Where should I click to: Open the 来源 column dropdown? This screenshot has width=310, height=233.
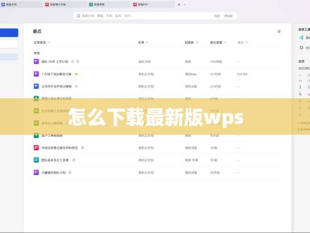[x=143, y=42]
